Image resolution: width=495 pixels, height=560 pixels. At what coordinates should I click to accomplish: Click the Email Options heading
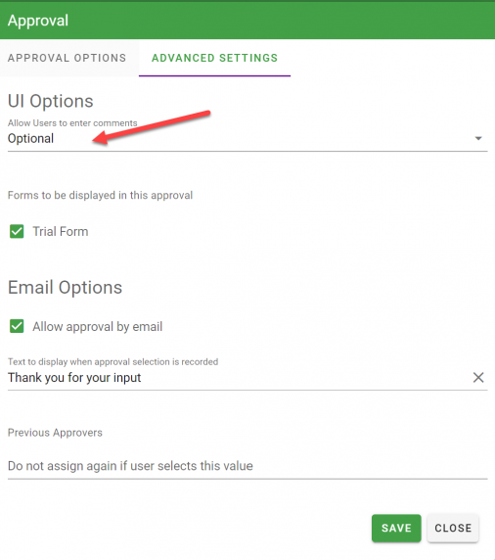tap(65, 288)
